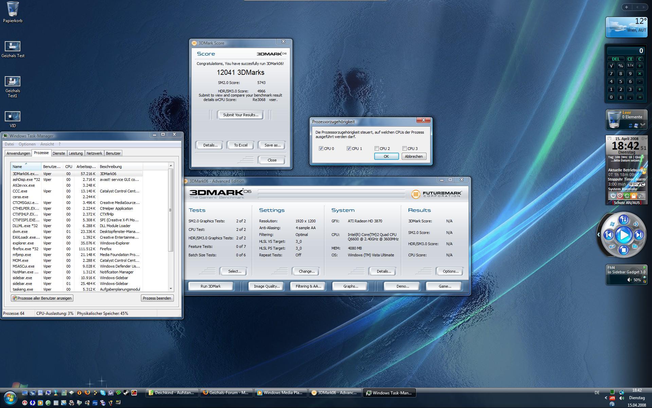This screenshot has width=652, height=408.
Task: Open Skype from the quick launch bar
Action: point(103,393)
